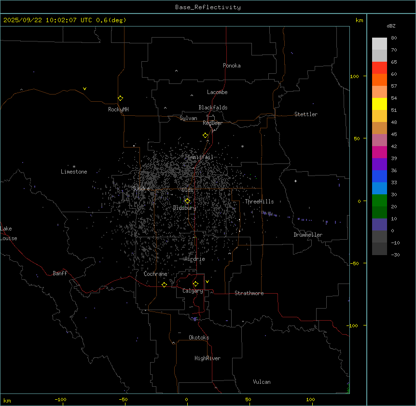Click the Stettler town label
Image resolution: width=416 pixels, height=406 pixels.
coord(306,114)
